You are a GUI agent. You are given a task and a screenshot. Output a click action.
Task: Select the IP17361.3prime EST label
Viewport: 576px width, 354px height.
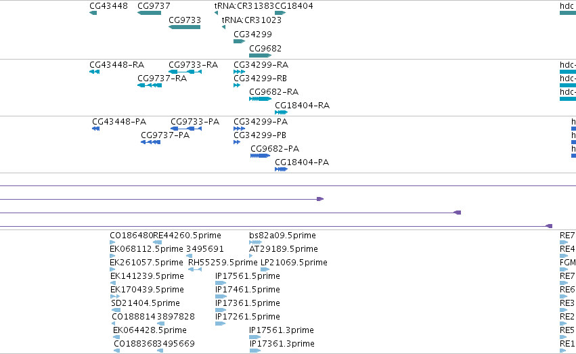(x=282, y=344)
